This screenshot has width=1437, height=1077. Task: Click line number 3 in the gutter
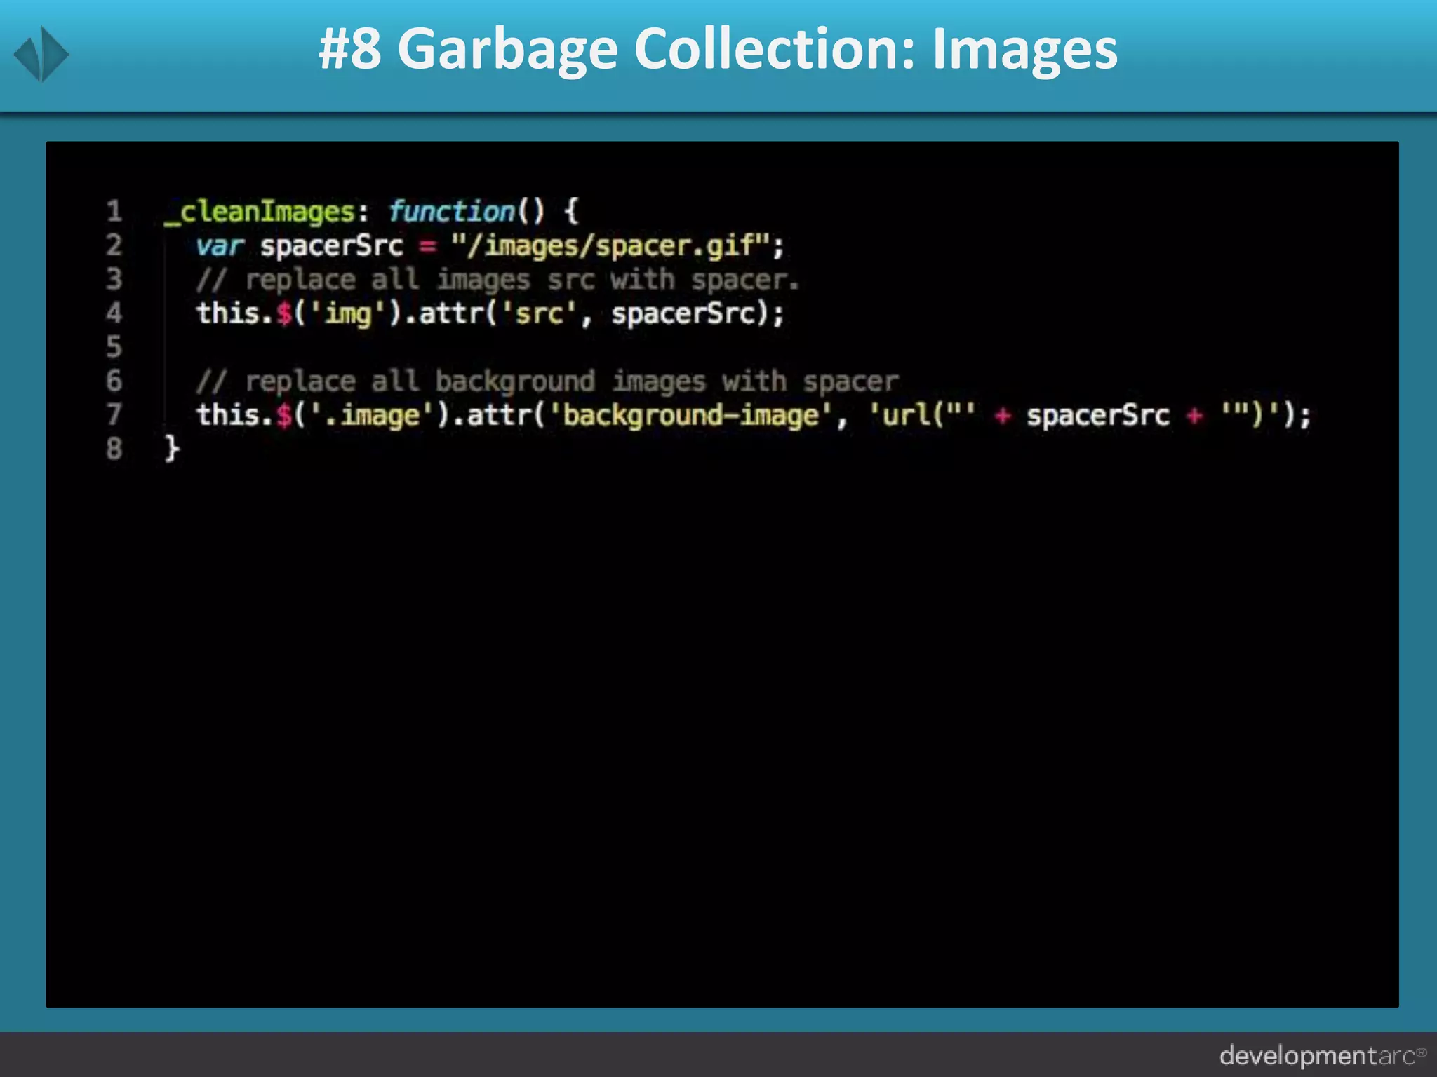[114, 279]
